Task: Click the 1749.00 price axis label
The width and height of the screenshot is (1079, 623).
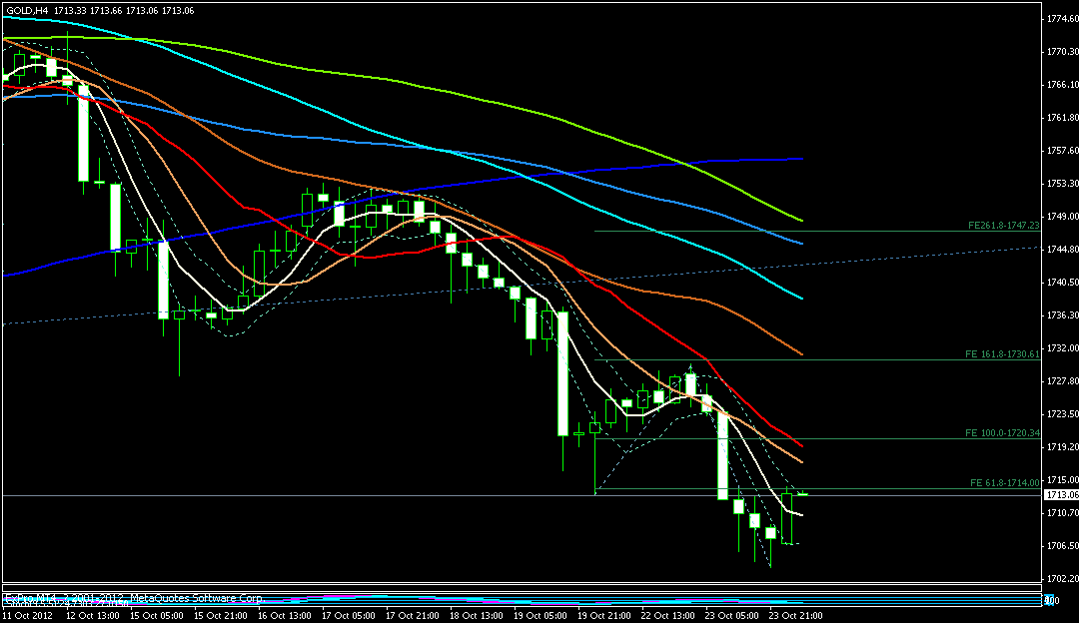Action: (1060, 217)
